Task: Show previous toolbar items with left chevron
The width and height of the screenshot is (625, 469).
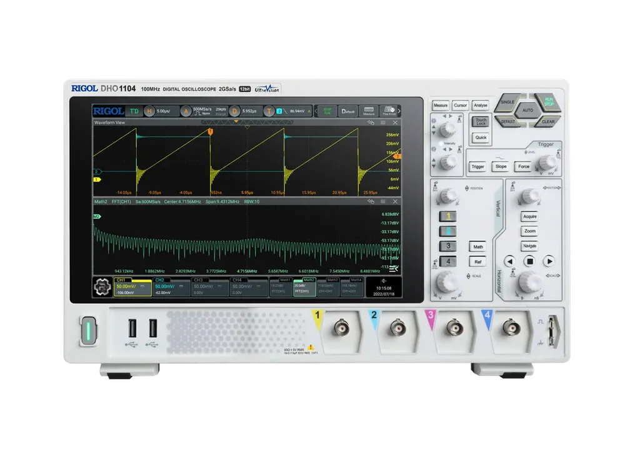Action: 316,111
